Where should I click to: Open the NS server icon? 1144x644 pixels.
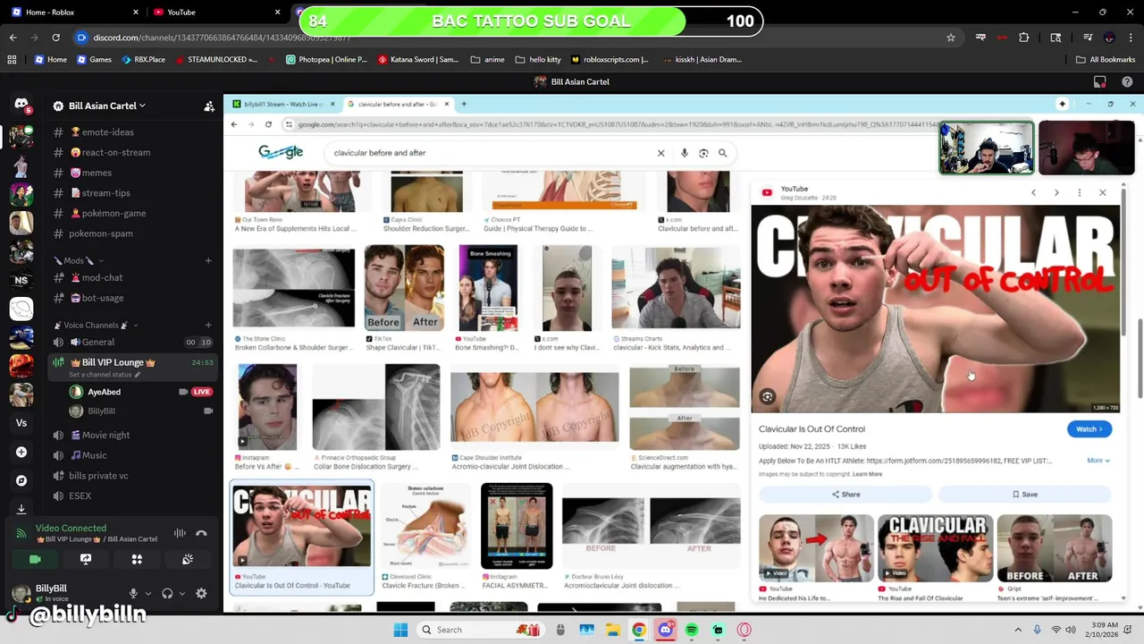(x=21, y=280)
